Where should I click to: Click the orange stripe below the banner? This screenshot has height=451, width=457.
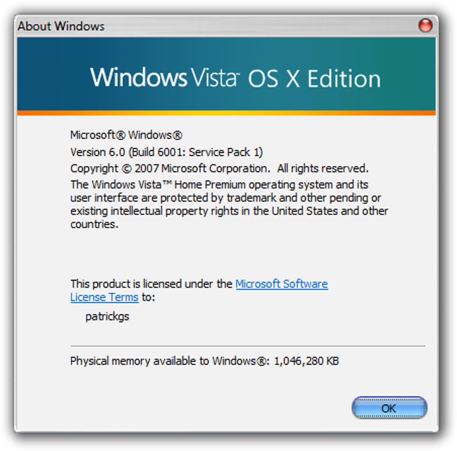(x=226, y=113)
